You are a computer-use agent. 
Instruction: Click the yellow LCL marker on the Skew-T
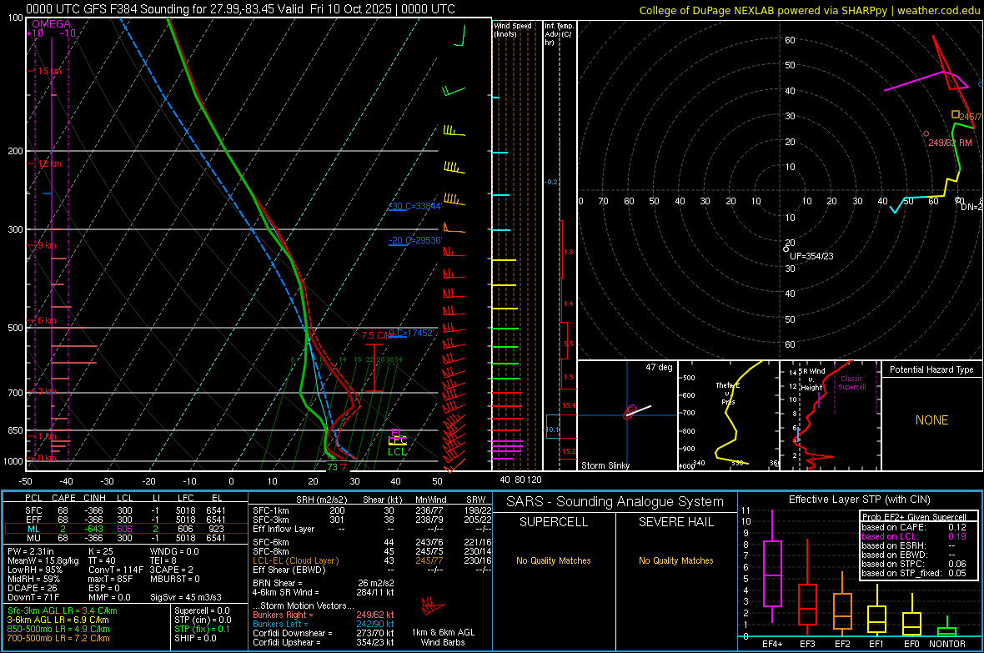pos(397,441)
